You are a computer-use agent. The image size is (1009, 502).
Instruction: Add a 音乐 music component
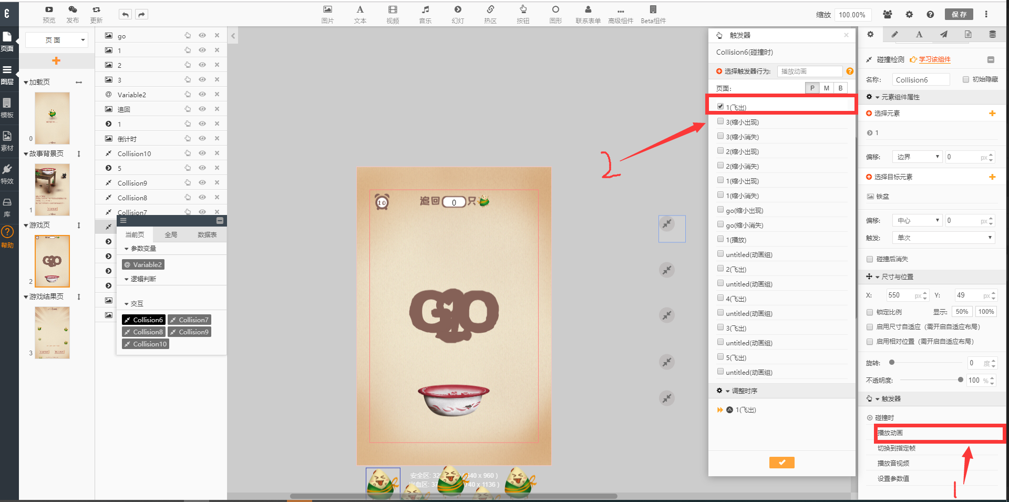[x=425, y=14]
